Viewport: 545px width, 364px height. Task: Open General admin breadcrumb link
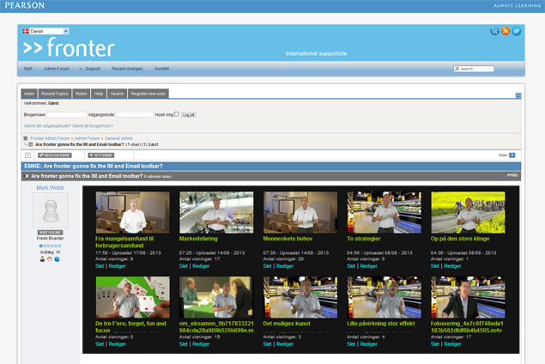pyautogui.click(x=119, y=138)
